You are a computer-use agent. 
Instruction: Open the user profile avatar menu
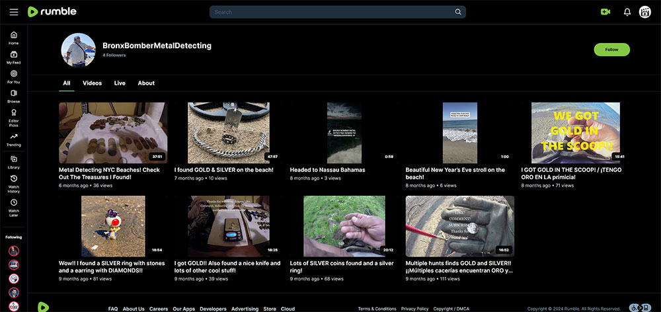point(645,12)
